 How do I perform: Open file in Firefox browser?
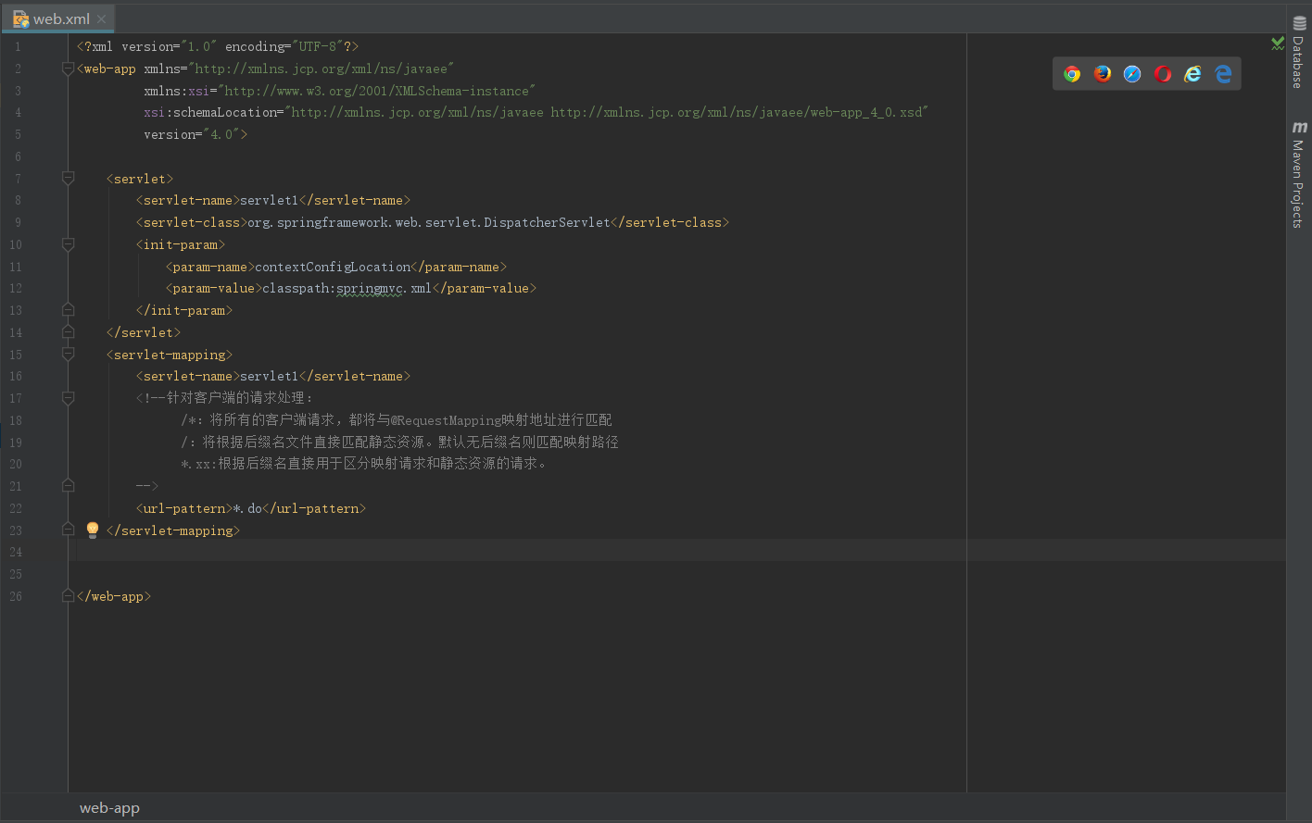[x=1103, y=74]
